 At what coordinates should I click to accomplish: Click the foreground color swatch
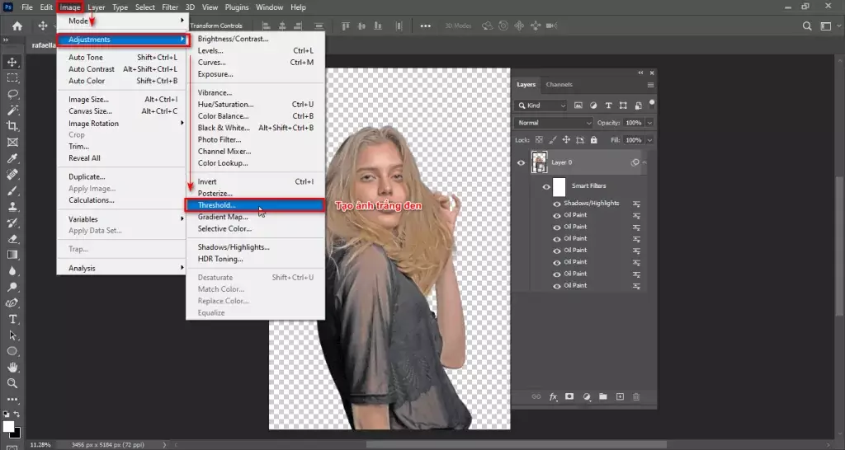8,427
